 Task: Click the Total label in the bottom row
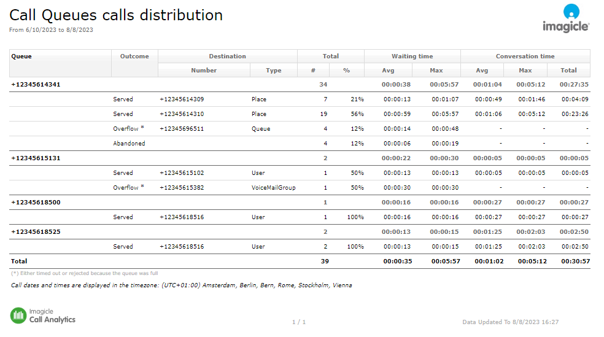pyautogui.click(x=19, y=261)
